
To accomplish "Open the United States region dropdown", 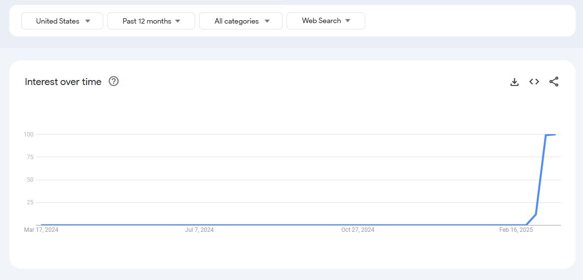I will pos(62,21).
